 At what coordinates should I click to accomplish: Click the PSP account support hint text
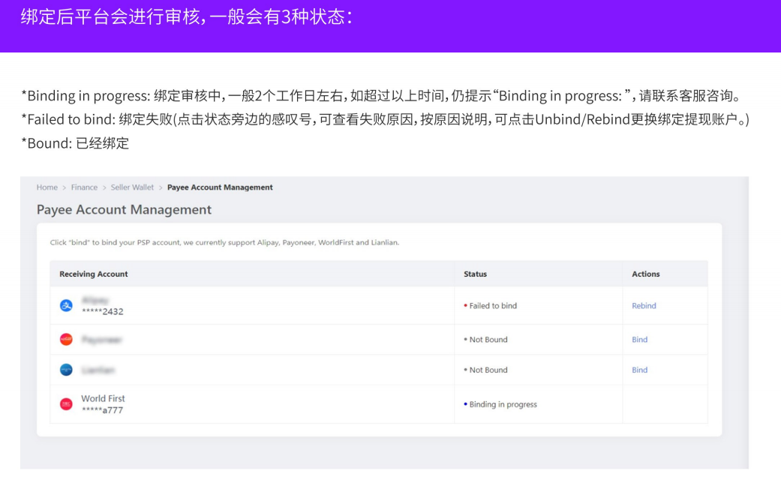pyautogui.click(x=224, y=242)
